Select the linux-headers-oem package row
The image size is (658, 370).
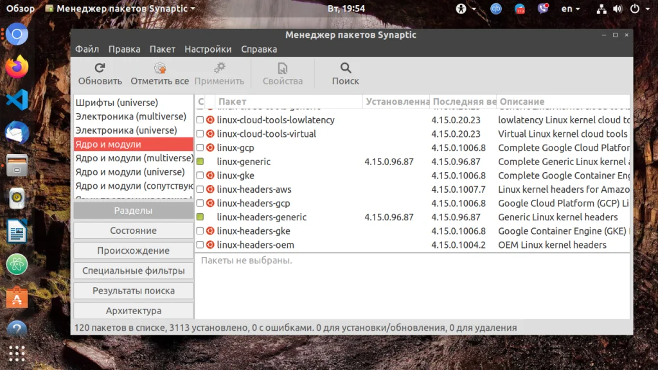click(x=413, y=245)
